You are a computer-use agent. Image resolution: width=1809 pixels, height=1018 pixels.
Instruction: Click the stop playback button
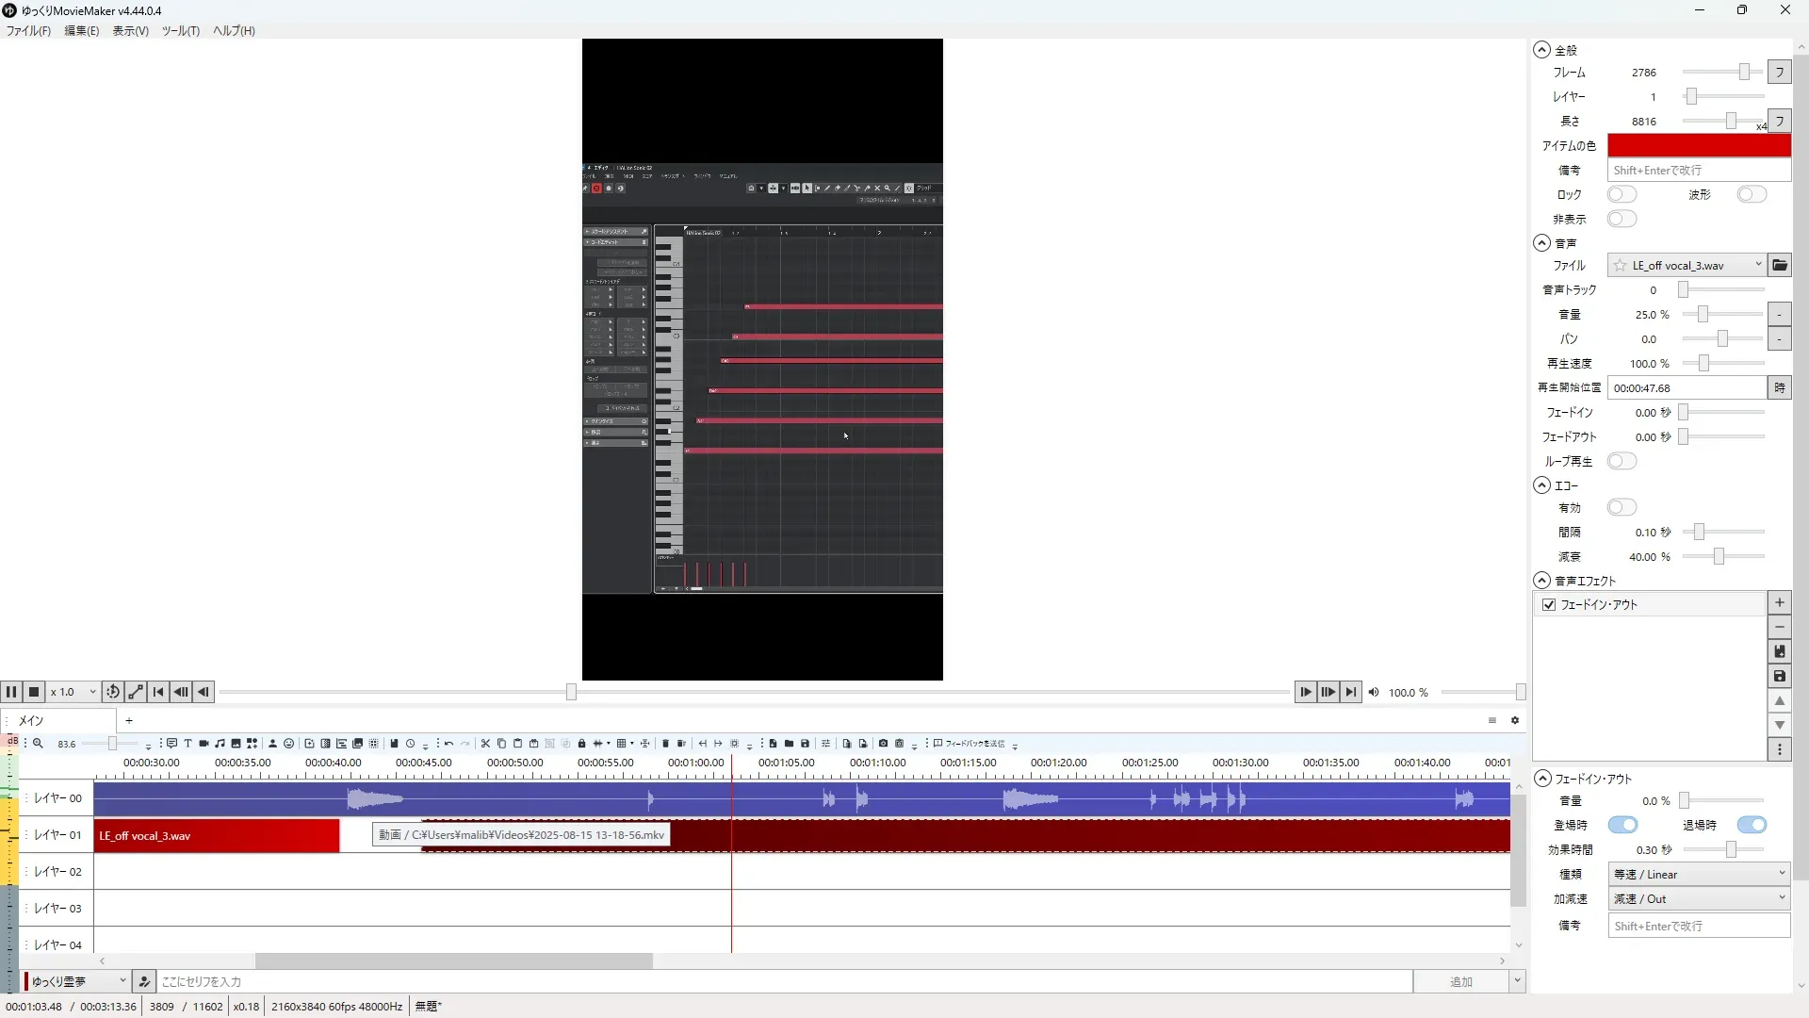coord(34,692)
